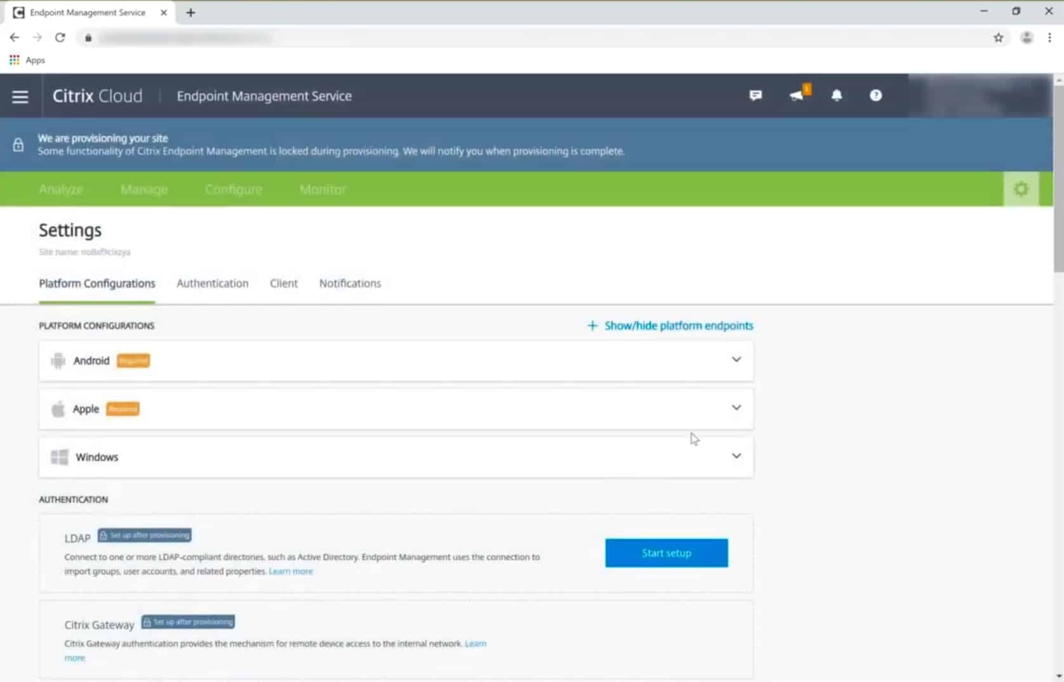Switch to the Authentication tab

tap(213, 283)
